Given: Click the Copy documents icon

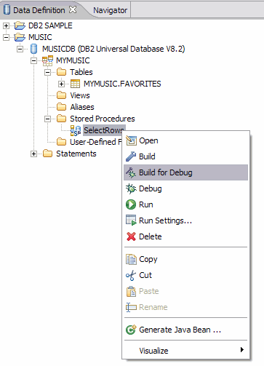Looking at the screenshot, I should pos(131,259).
